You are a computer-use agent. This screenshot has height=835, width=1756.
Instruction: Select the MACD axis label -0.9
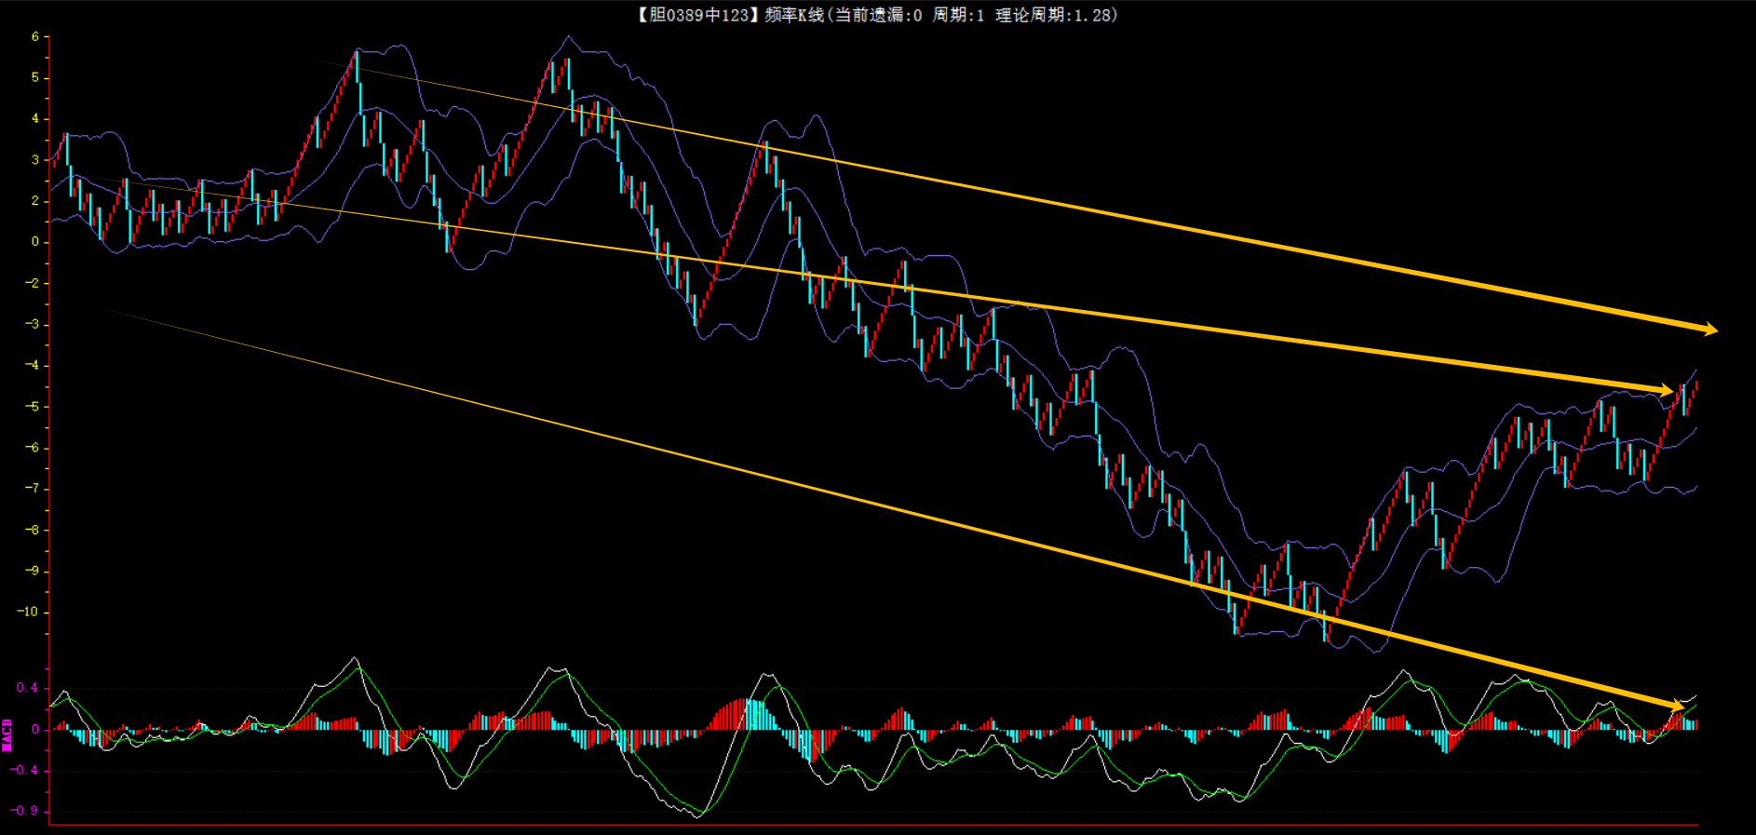pos(25,811)
